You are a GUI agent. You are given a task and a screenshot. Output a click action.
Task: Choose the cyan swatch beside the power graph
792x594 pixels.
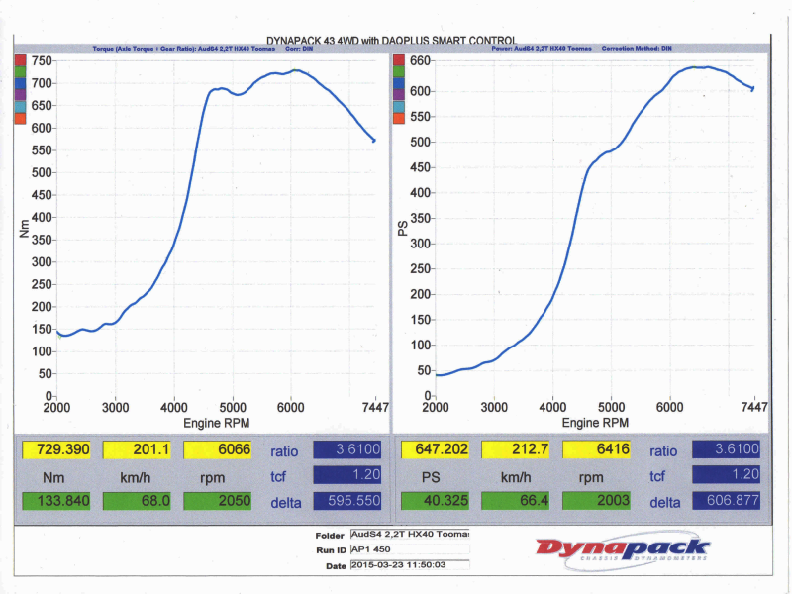coord(399,107)
